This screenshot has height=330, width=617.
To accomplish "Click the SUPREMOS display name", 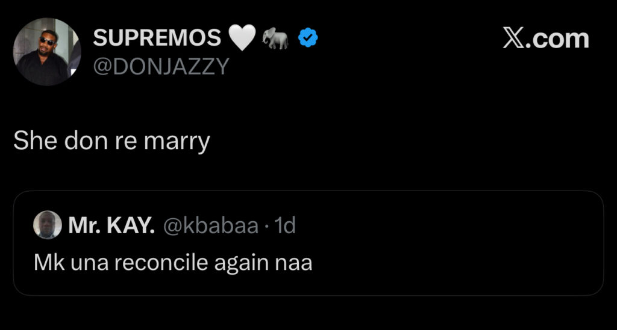I will pos(157,38).
